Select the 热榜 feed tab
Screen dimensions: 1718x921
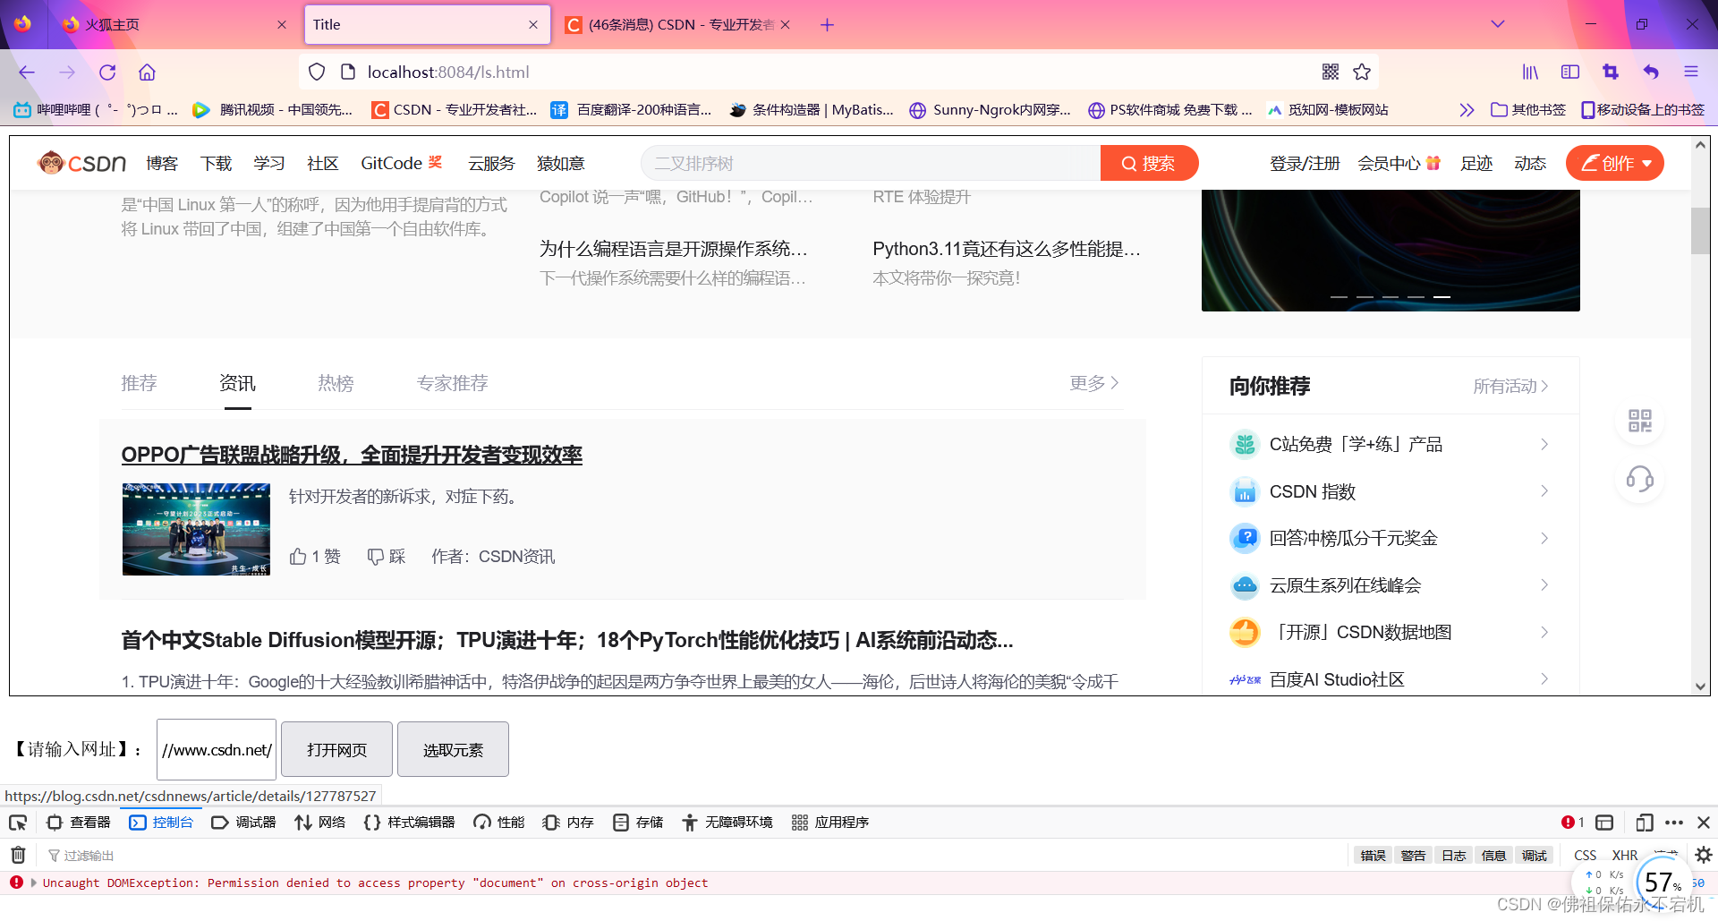coord(336,383)
